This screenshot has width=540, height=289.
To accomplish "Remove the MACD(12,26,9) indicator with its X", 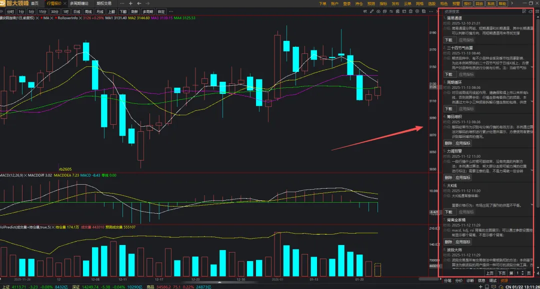I will (25, 175).
